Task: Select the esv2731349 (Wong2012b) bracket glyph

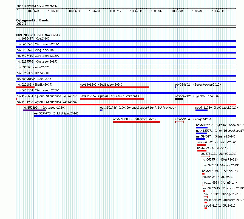Action: coord(180,122)
